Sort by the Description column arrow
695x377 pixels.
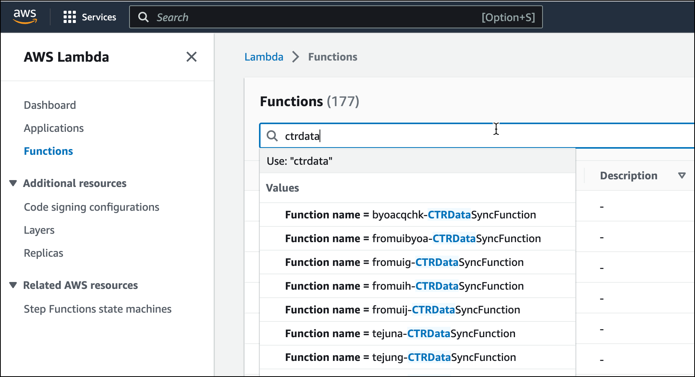coord(682,175)
